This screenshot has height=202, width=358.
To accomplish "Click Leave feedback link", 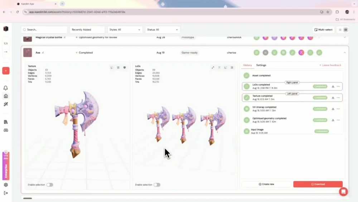I will tap(330, 65).
